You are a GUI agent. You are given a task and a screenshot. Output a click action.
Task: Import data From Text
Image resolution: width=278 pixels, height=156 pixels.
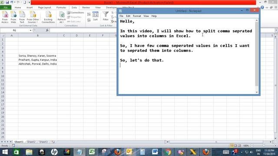click(x=22, y=17)
